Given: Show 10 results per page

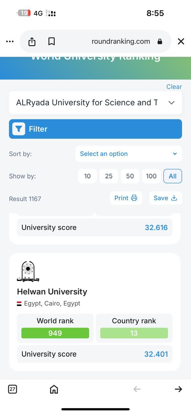Looking at the screenshot, I should [87, 176].
